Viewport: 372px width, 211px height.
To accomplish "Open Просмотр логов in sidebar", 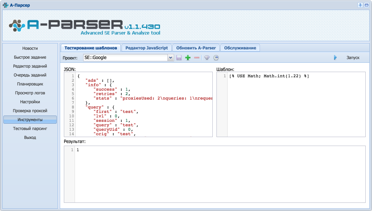I will [x=30, y=93].
